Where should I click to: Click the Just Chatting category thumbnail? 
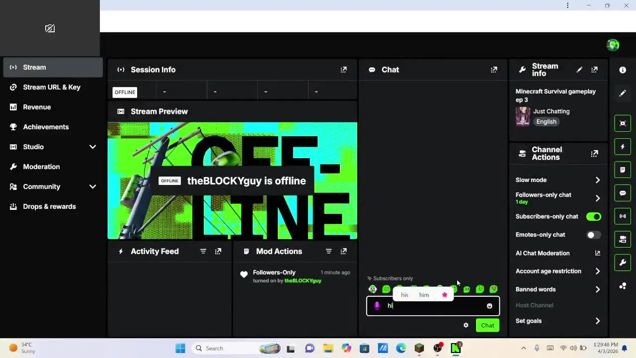point(523,116)
